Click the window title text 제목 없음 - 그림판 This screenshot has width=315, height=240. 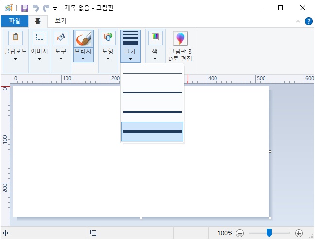pos(89,8)
